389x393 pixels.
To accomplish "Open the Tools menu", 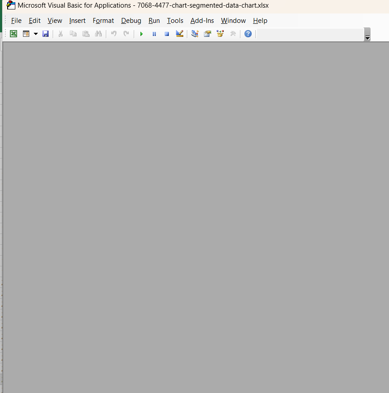I will (x=175, y=21).
